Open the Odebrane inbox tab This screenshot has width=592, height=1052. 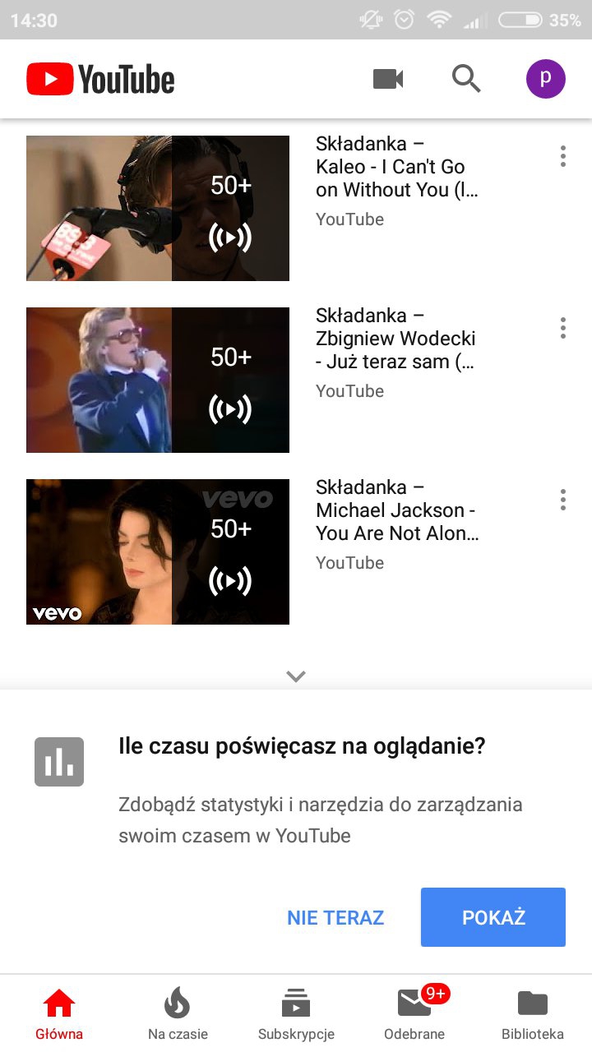(414, 1013)
